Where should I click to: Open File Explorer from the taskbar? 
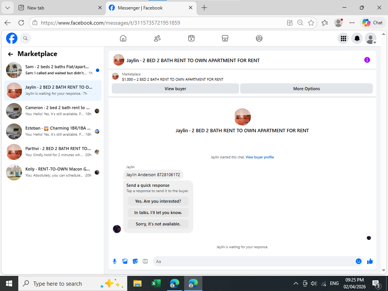click(x=137, y=283)
